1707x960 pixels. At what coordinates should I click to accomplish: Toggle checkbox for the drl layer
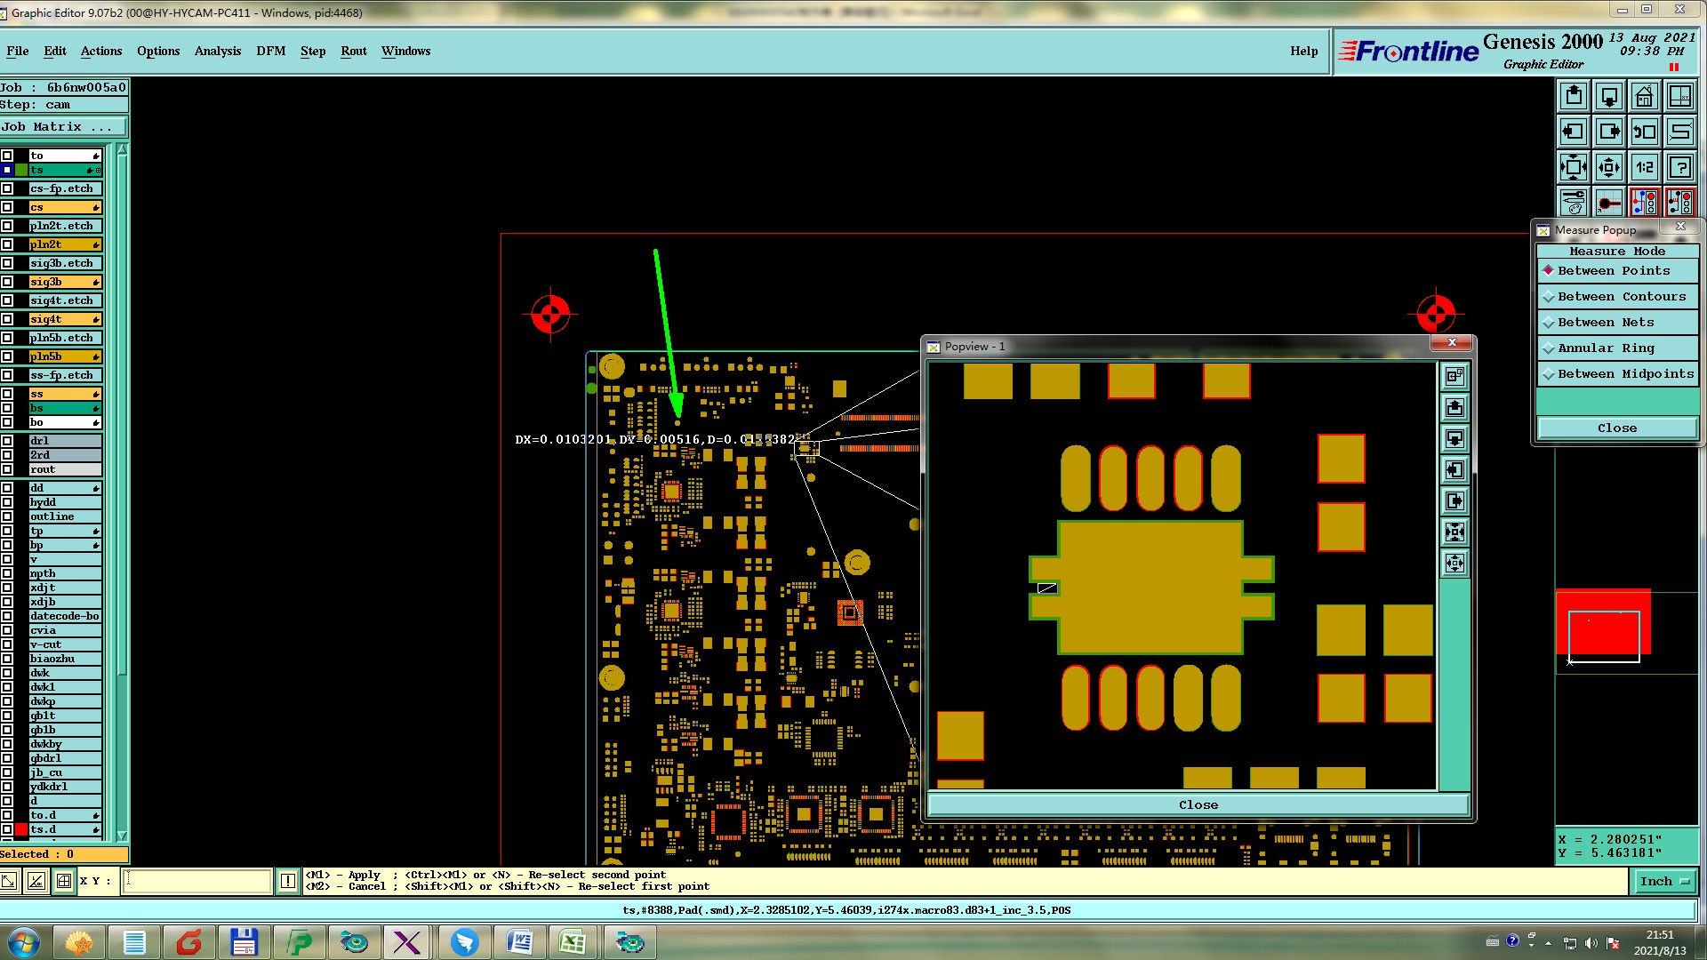[7, 441]
